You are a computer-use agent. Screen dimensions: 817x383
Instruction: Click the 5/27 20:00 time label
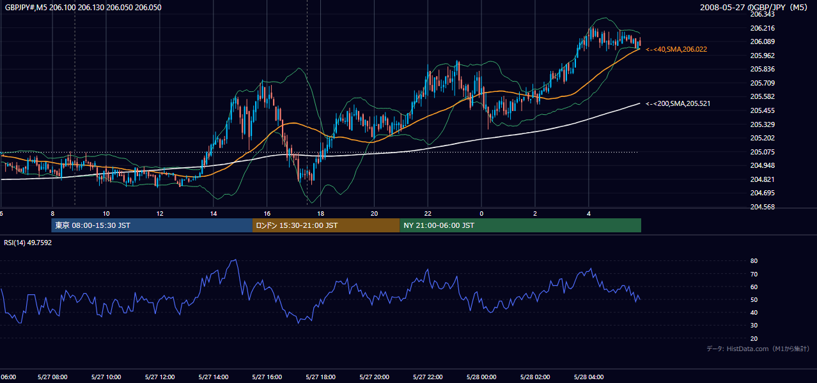click(x=375, y=377)
